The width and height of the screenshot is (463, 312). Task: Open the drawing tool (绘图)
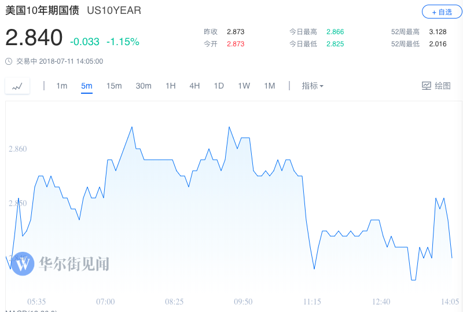tap(436, 86)
